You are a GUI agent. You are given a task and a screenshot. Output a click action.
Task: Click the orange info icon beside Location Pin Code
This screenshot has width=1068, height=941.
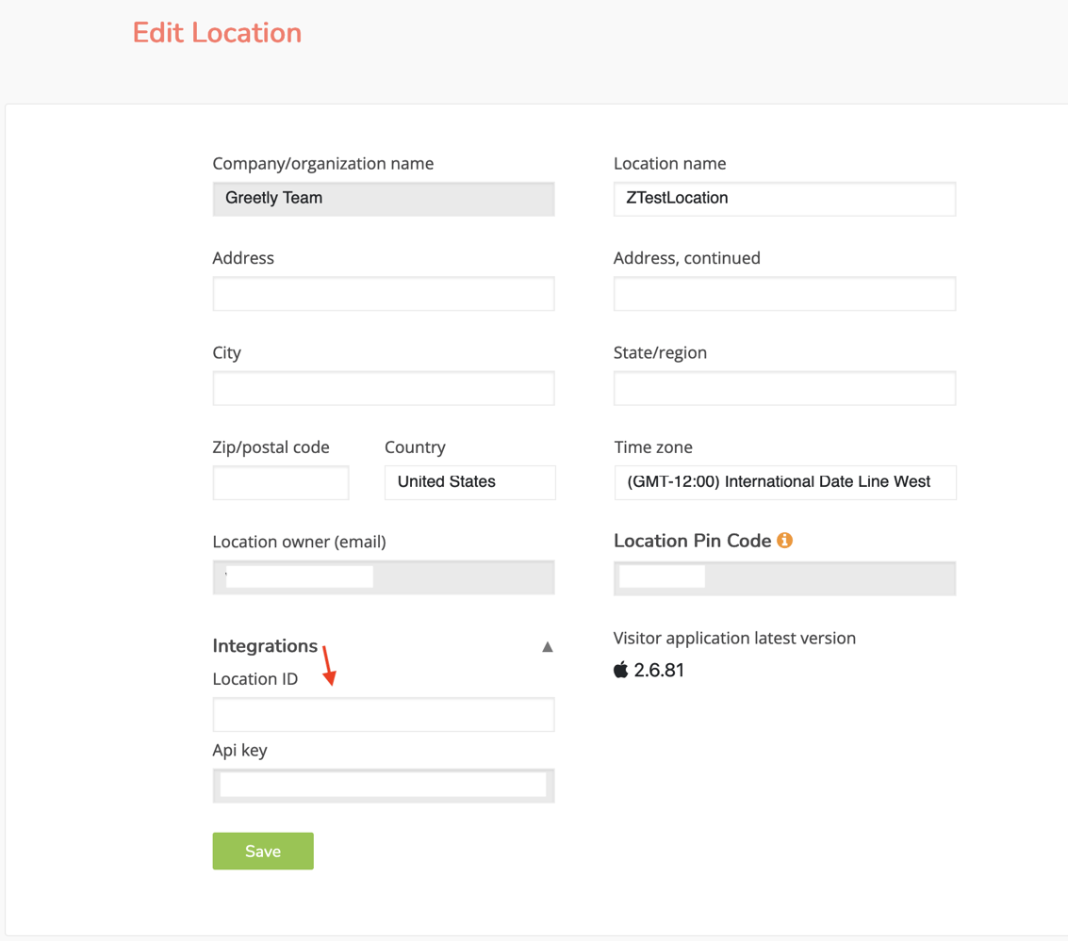(786, 542)
